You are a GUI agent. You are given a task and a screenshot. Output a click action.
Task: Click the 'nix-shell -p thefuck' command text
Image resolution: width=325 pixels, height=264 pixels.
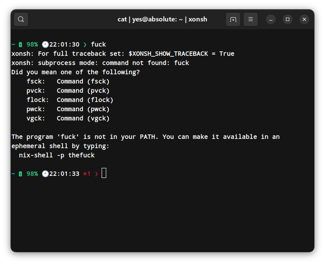(57, 155)
